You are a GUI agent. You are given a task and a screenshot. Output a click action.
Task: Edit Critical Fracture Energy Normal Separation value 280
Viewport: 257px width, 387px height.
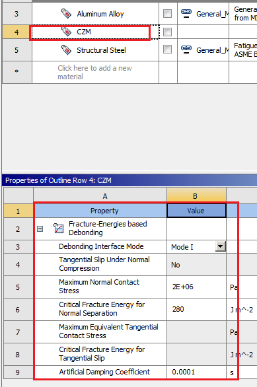(x=196, y=309)
